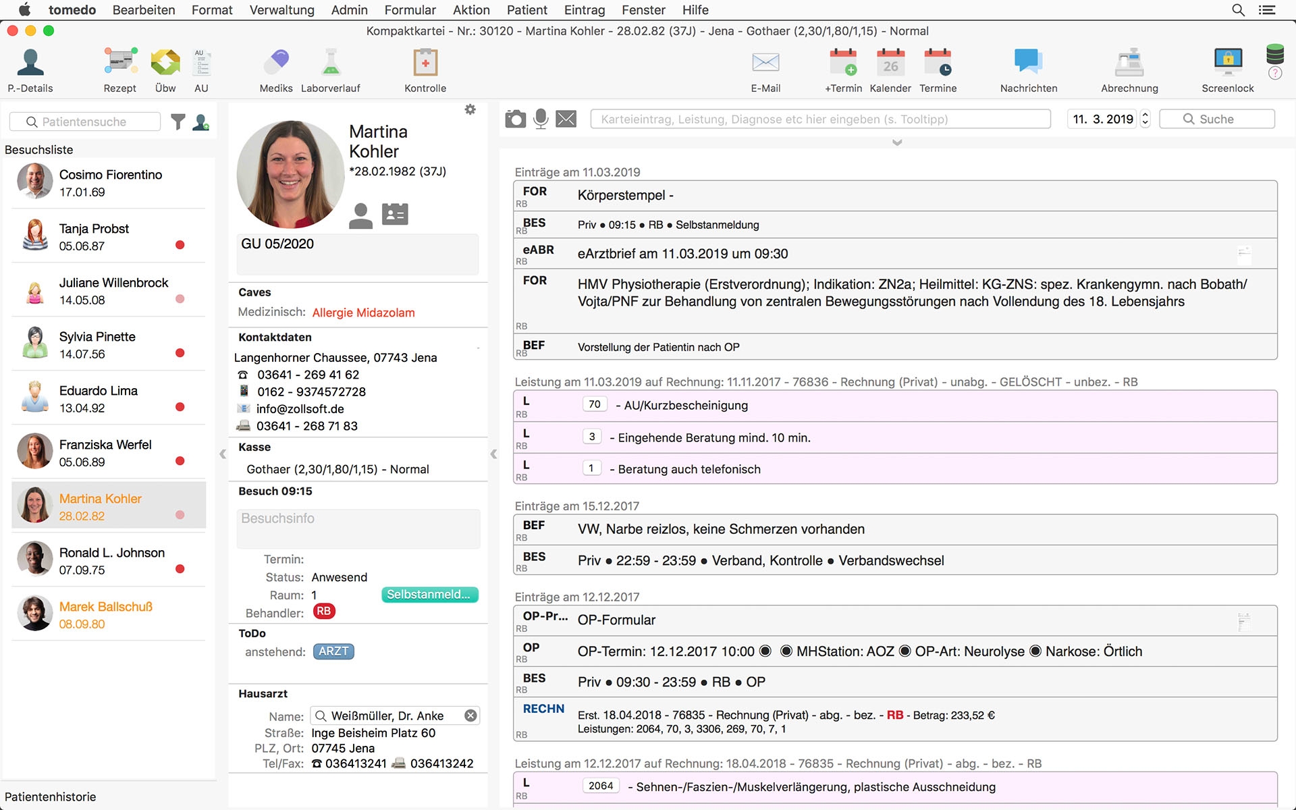1296x810 pixels.
Task: Clear the Hausarzt name field
Action: pyautogui.click(x=470, y=715)
